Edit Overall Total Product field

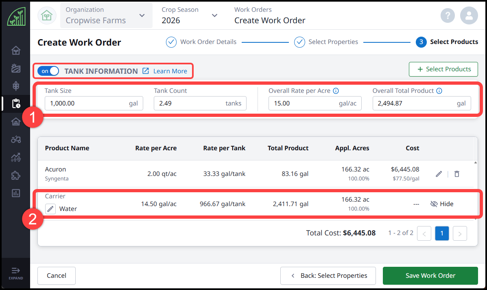[422, 103]
